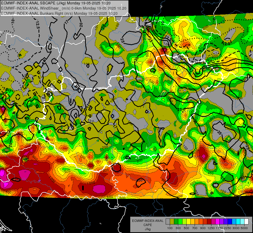Viewport: 253px width, 233px height.
Task: Click the CAPE label in the legend
Action: coord(148,225)
